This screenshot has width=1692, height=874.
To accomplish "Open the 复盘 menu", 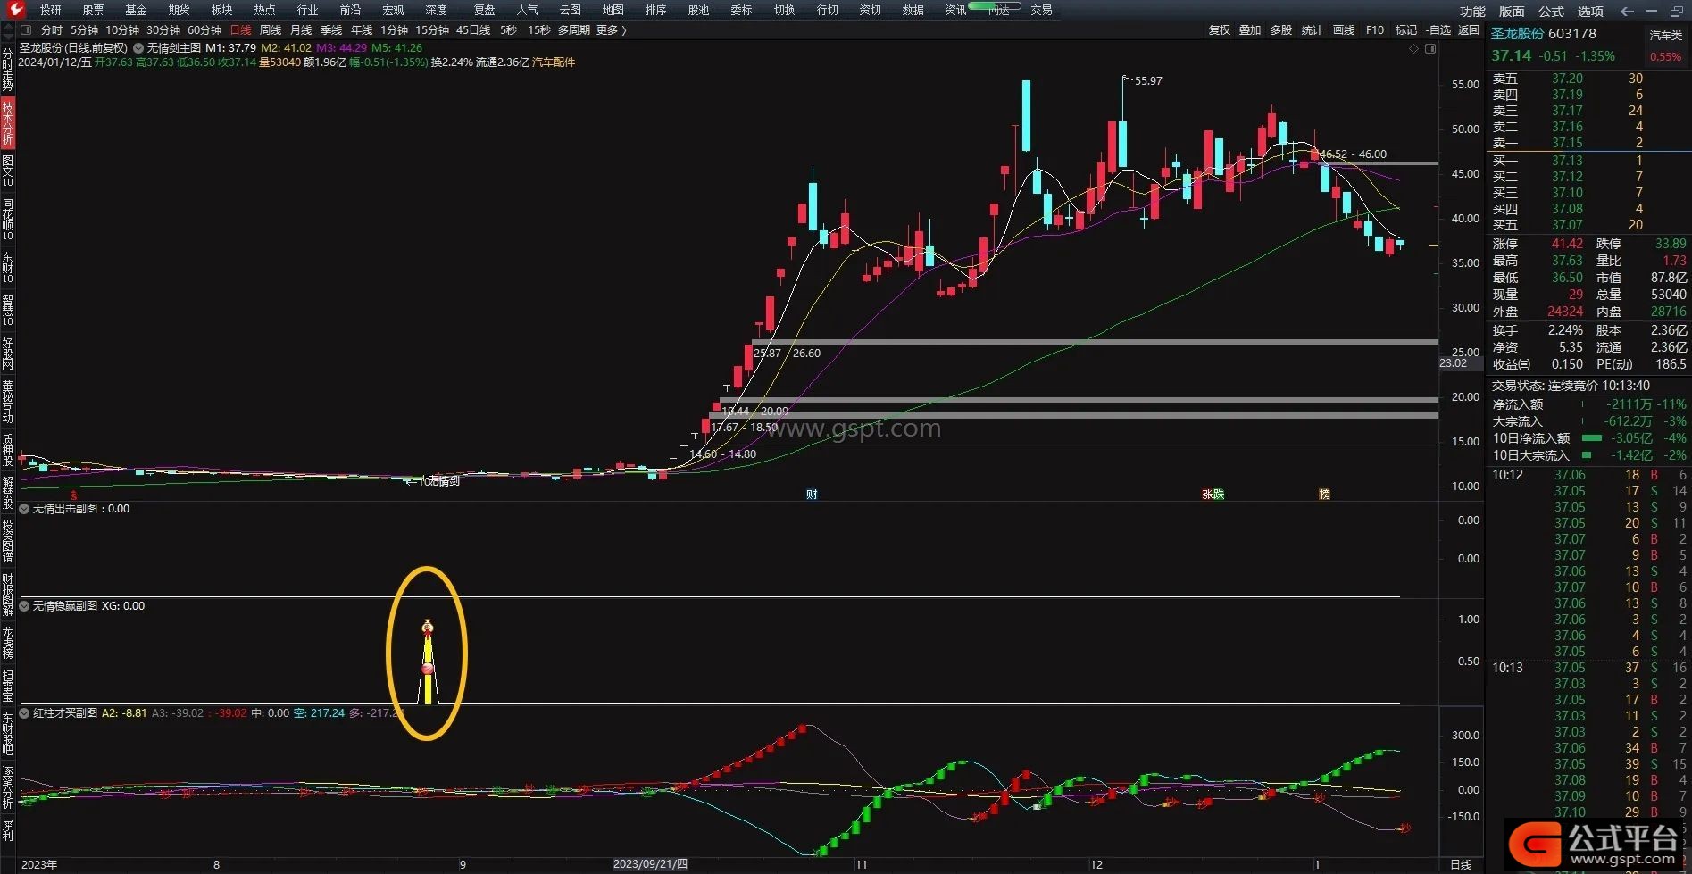I will (484, 11).
